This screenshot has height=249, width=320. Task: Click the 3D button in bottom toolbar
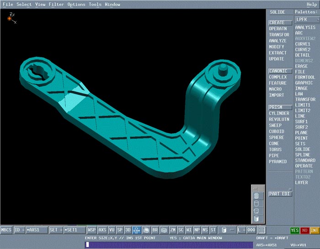click(x=128, y=230)
